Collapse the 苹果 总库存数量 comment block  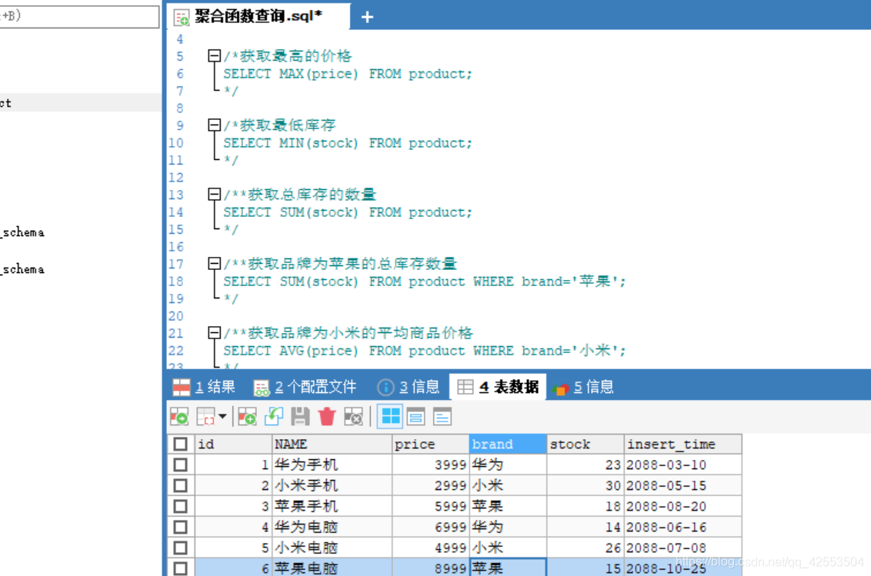[215, 263]
